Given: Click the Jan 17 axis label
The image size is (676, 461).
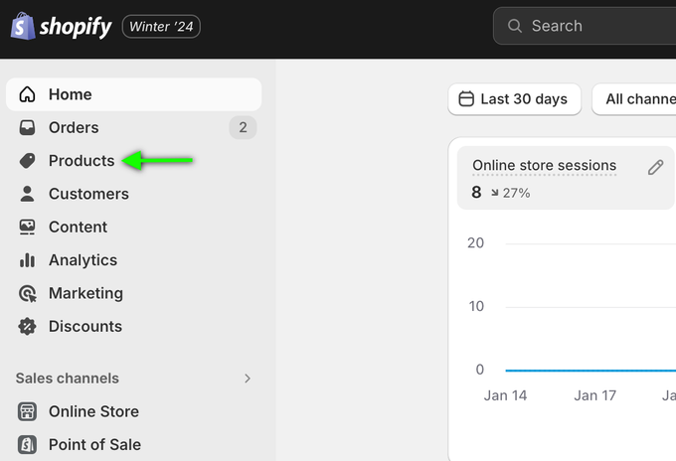Looking at the screenshot, I should pos(594,395).
